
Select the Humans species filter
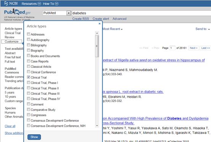pos(10,112)
